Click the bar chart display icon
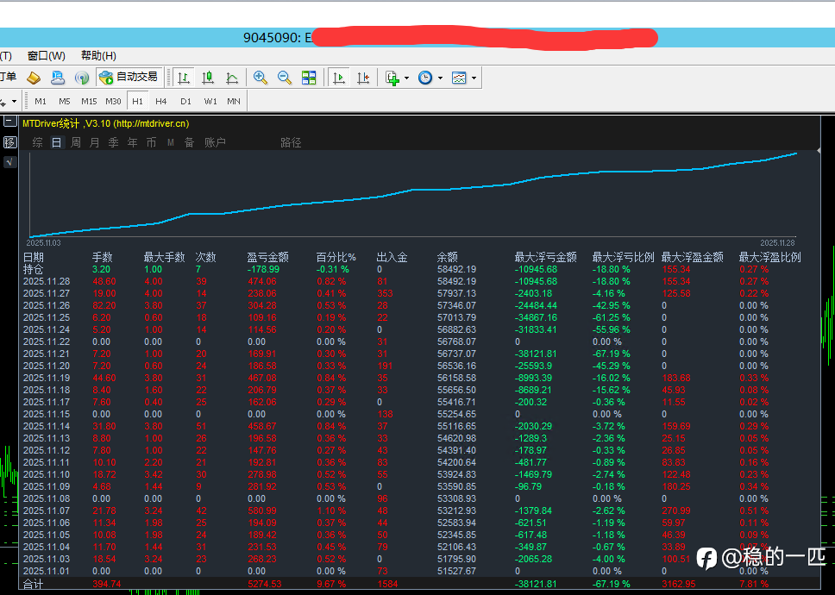 pyautogui.click(x=183, y=78)
